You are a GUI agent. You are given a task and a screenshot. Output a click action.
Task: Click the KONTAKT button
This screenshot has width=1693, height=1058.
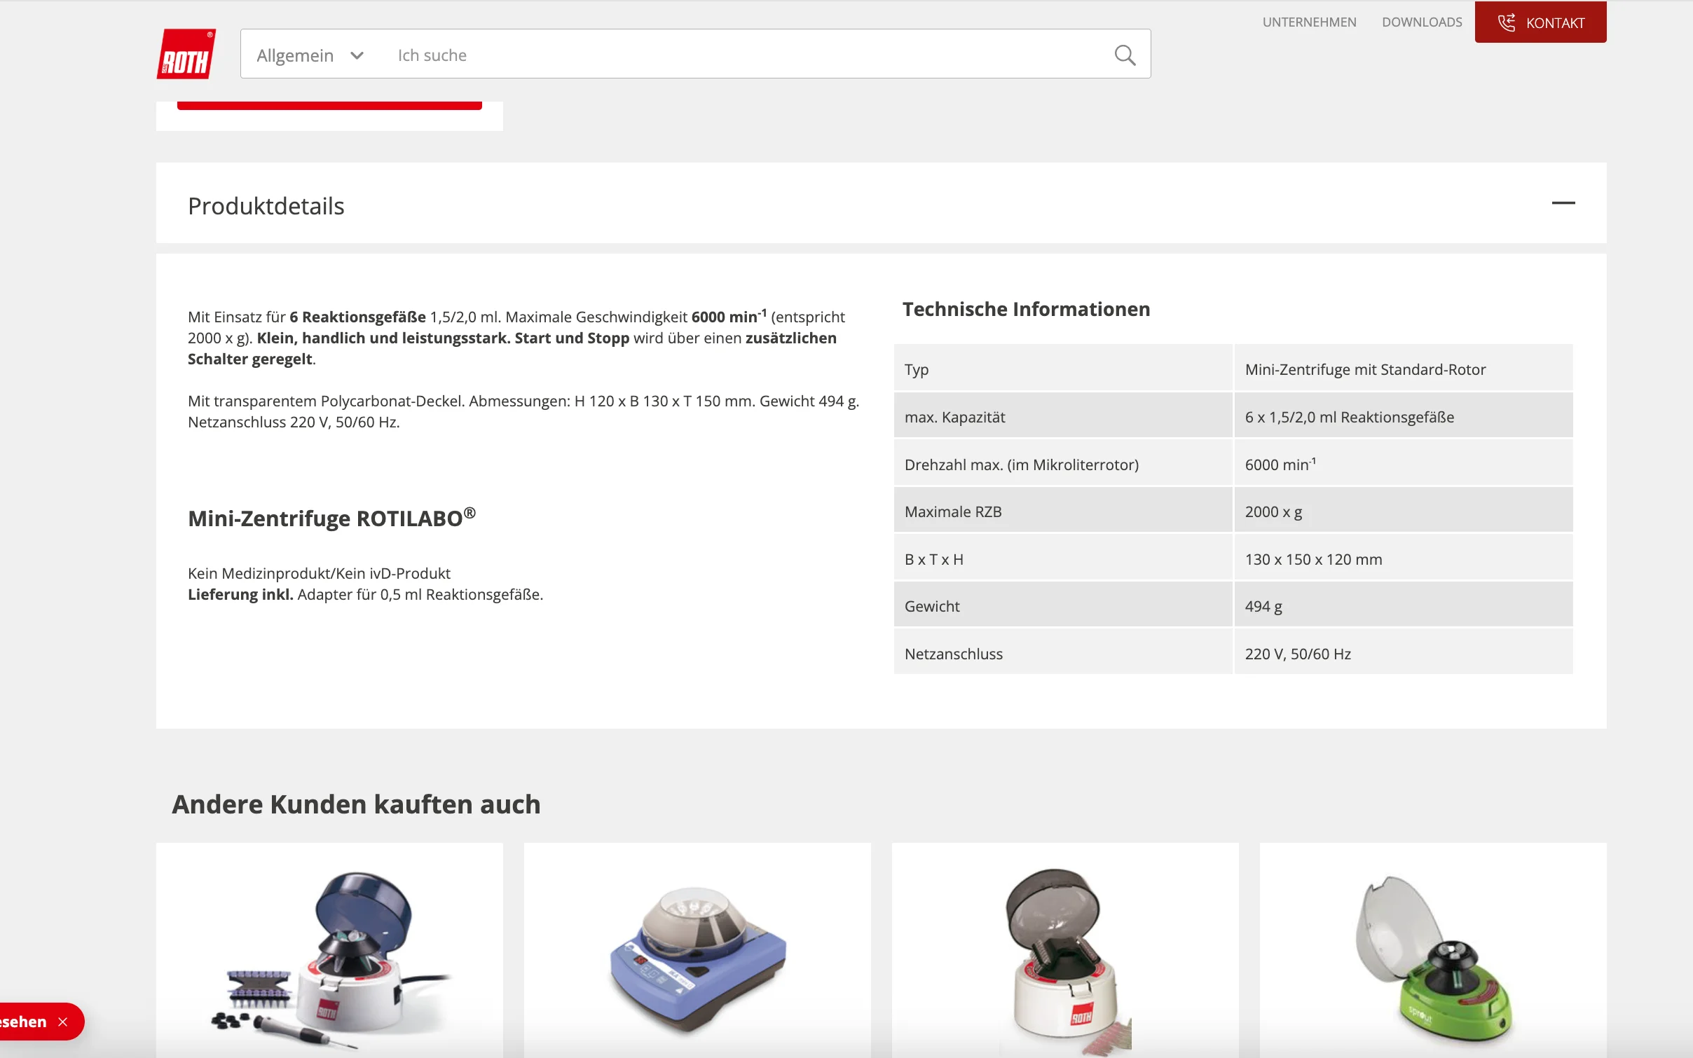pos(1540,22)
